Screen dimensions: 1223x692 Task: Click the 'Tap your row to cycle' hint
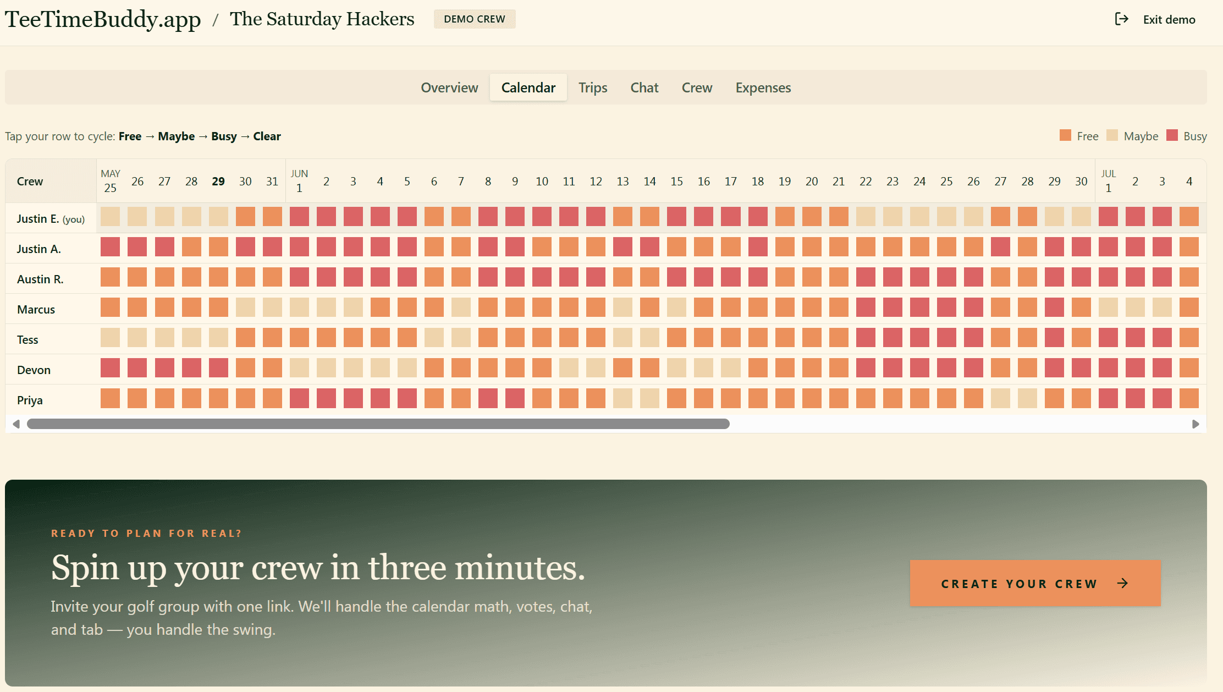click(x=143, y=136)
